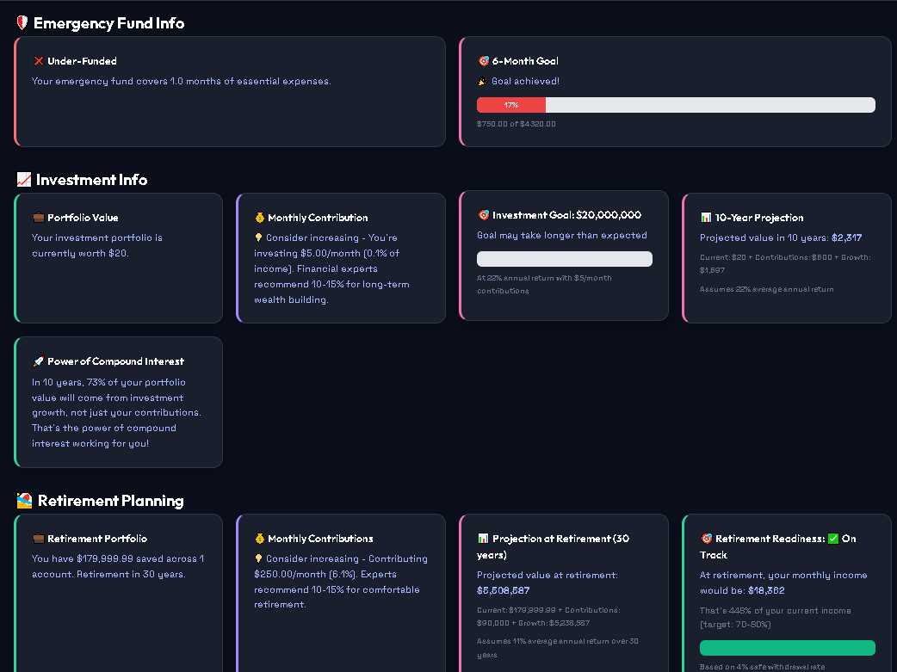Screen dimensions: 897x672
Task: Click the shield icon beside Emergency Fund Info
Action: 22,23
